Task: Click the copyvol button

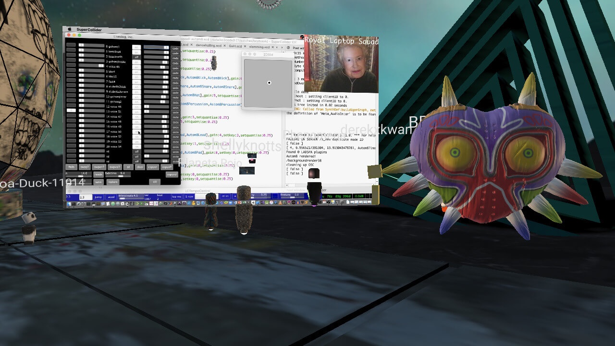Action: pyautogui.click(x=172, y=174)
